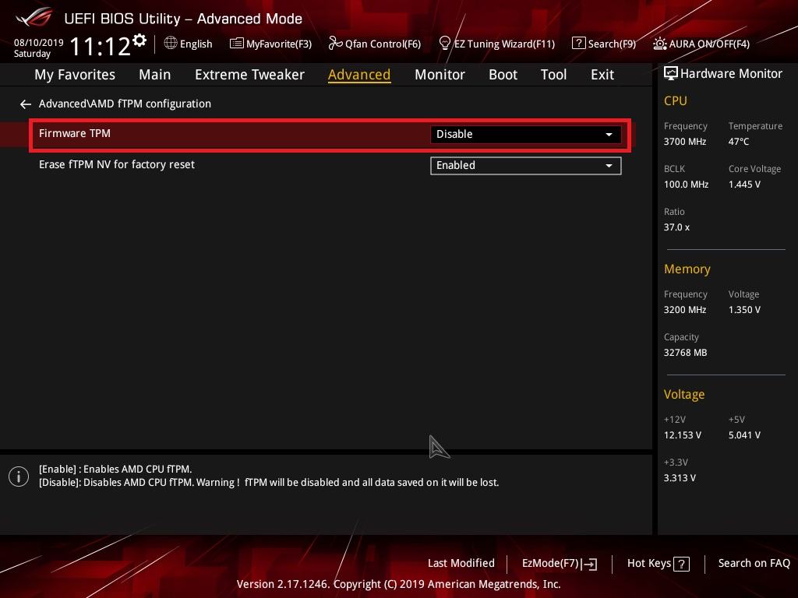Image resolution: width=798 pixels, height=598 pixels.
Task: Open Erase fTPM NV dropdown
Action: pos(525,166)
